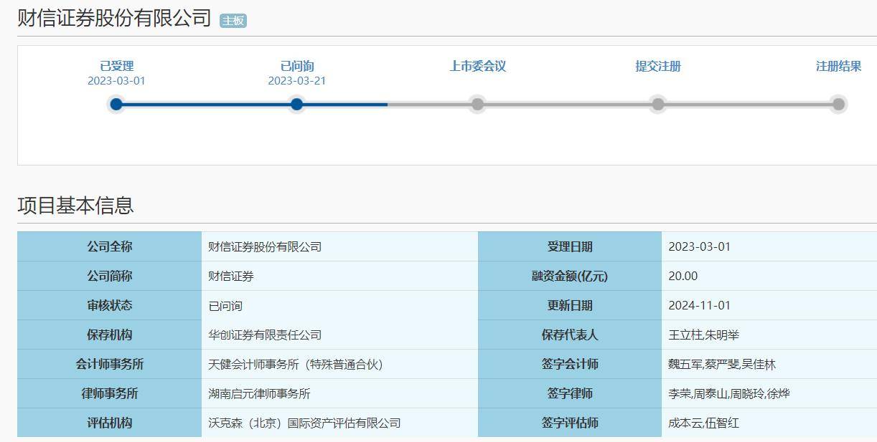Click the 会计师事务所 header cell

pyautogui.click(x=110, y=364)
